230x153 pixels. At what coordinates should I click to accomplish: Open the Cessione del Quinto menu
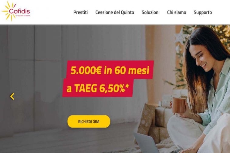pos(115,12)
